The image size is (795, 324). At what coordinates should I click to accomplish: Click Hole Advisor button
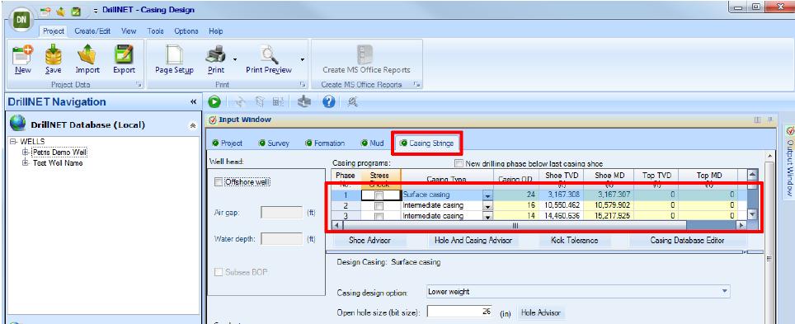pos(542,312)
